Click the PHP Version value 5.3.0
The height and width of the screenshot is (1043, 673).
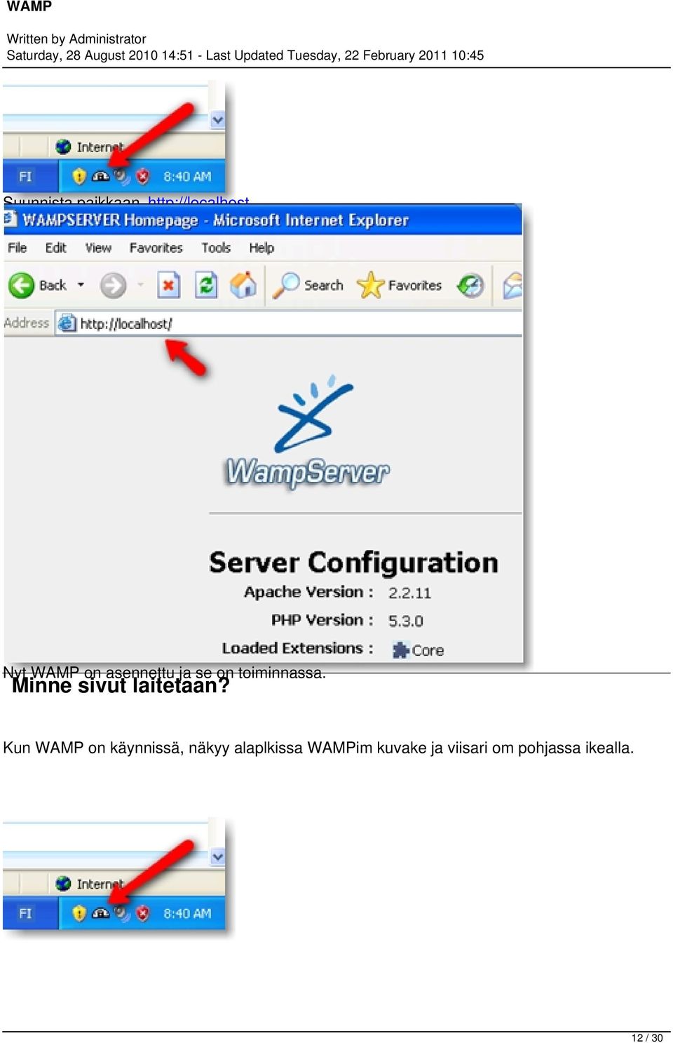(406, 621)
